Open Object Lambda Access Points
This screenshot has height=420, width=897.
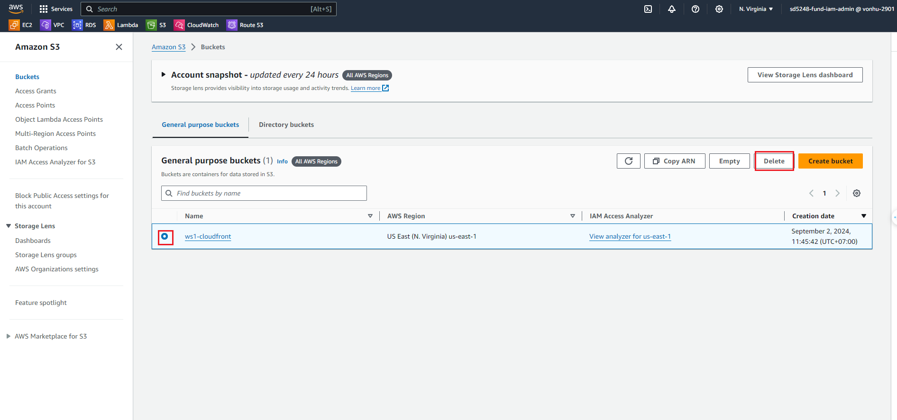59,119
